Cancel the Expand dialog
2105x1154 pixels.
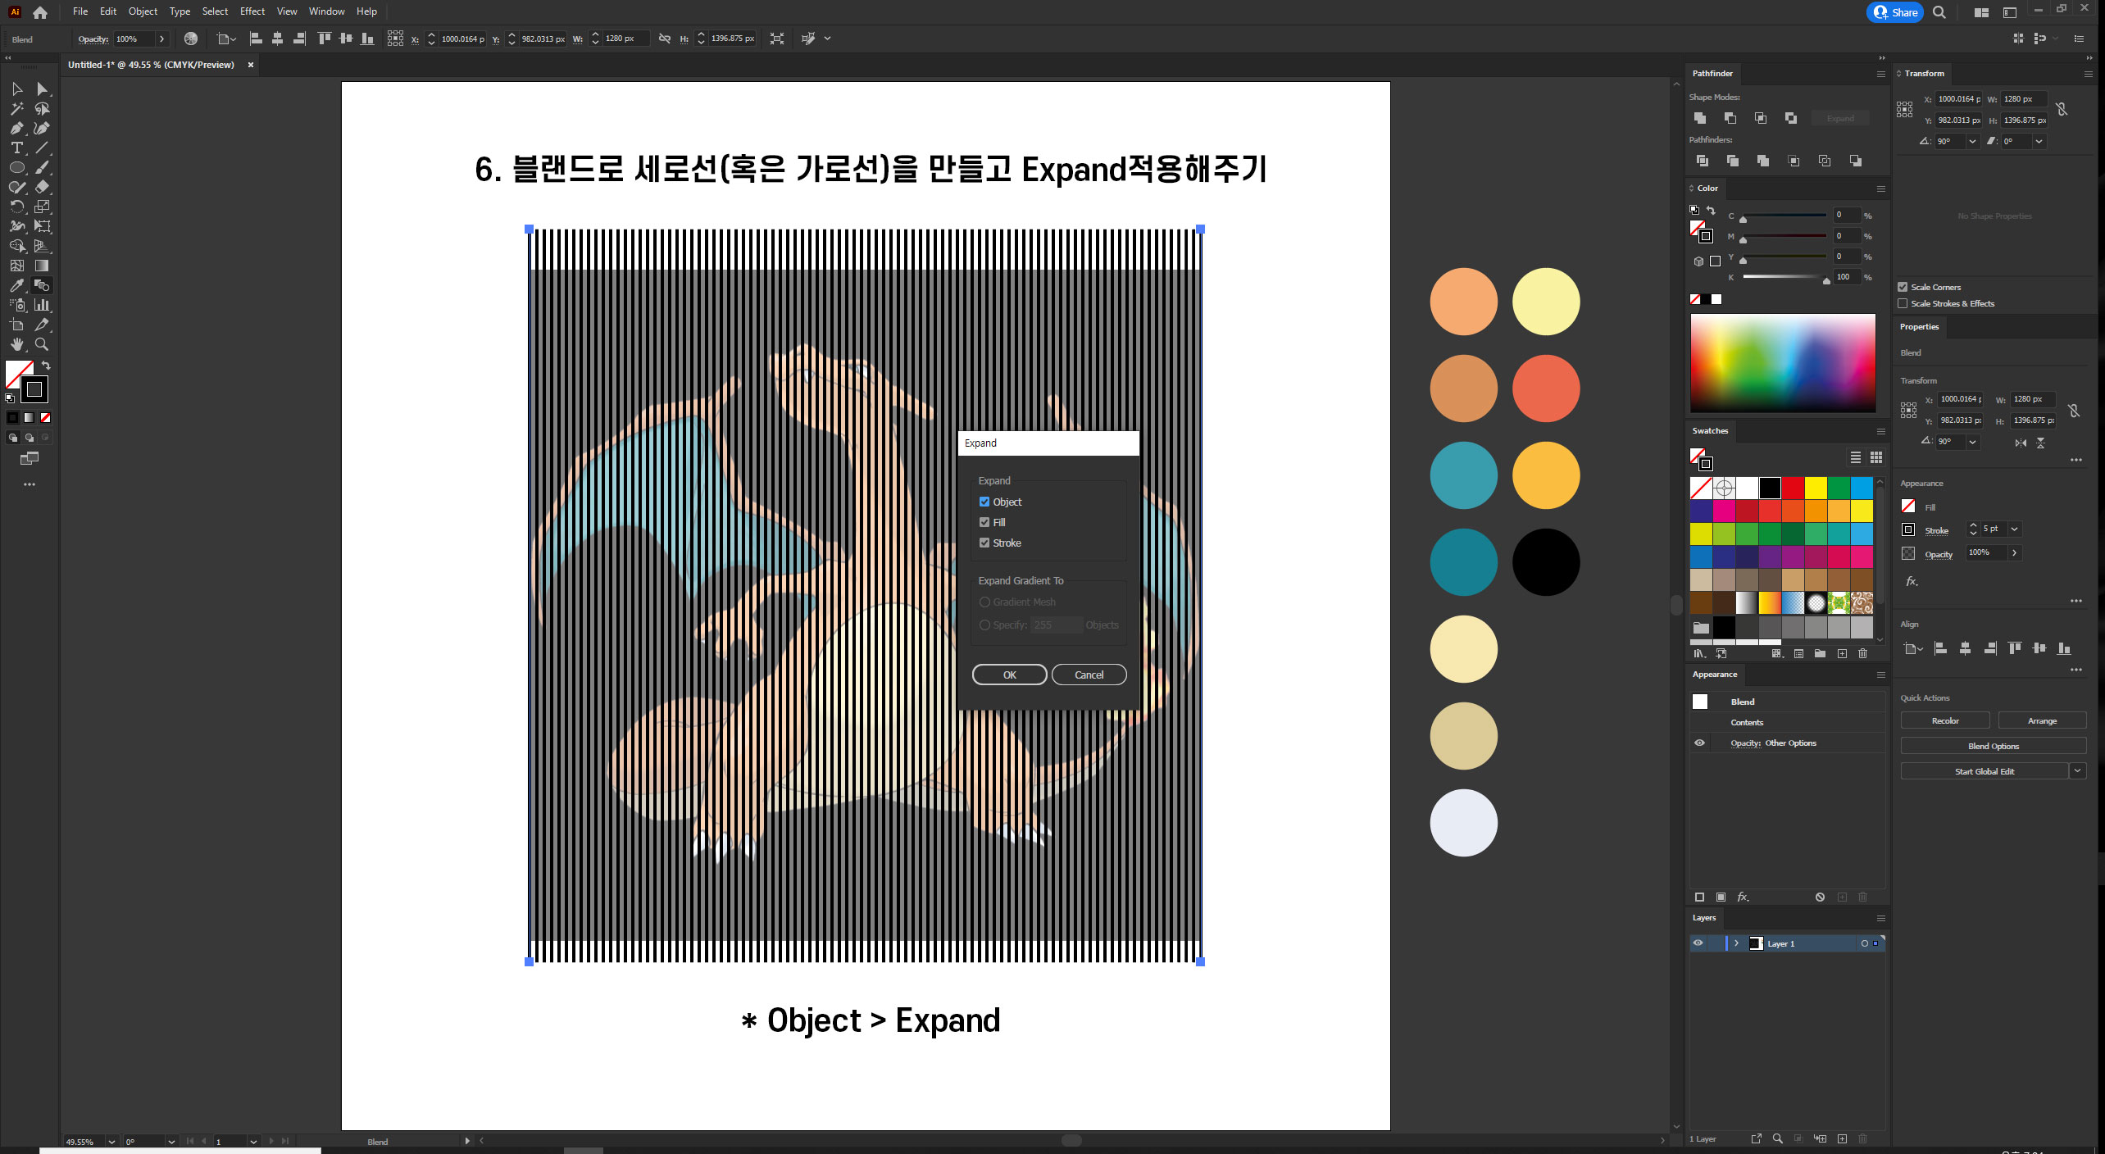pyautogui.click(x=1089, y=675)
